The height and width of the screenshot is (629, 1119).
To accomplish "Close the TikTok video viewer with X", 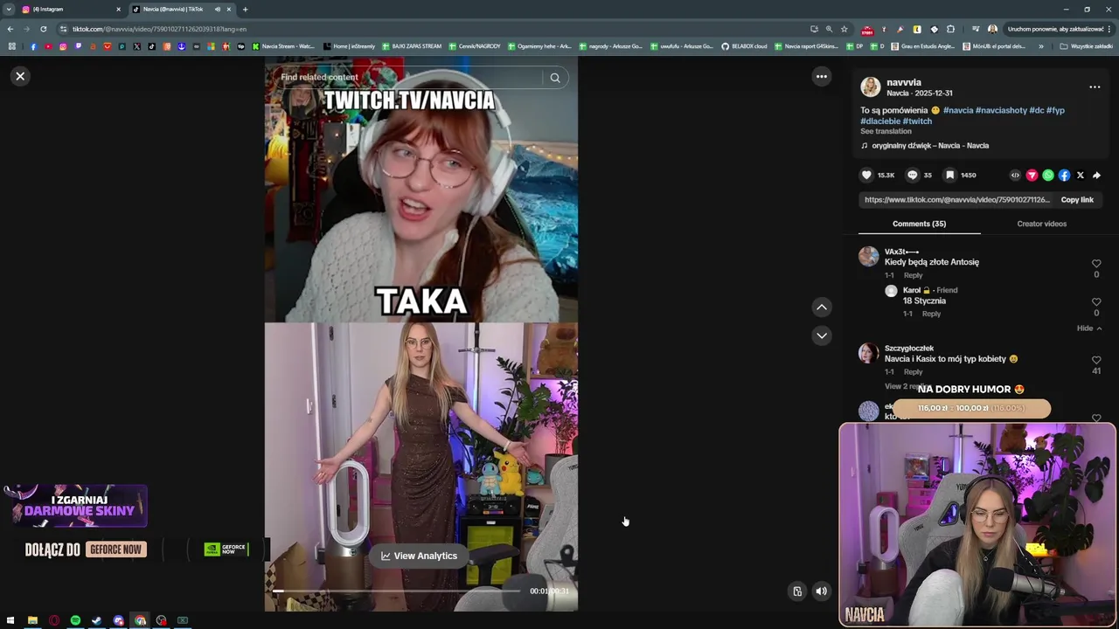I will (20, 76).
